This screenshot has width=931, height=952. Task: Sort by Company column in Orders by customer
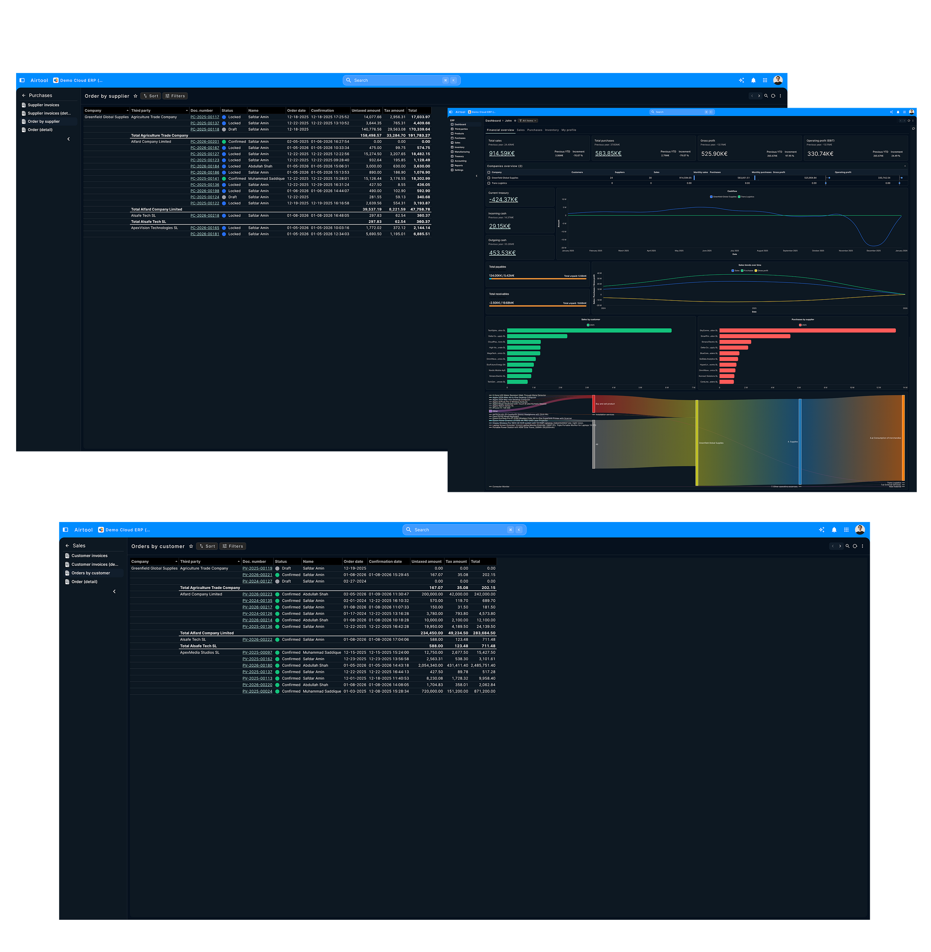pos(154,561)
